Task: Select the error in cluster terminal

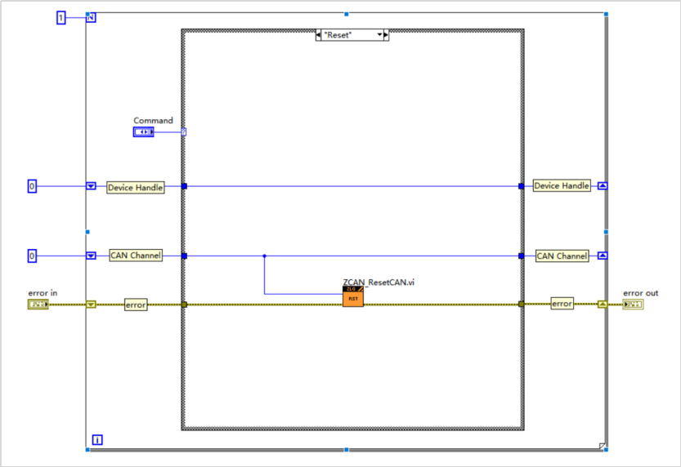Action: 38,305
